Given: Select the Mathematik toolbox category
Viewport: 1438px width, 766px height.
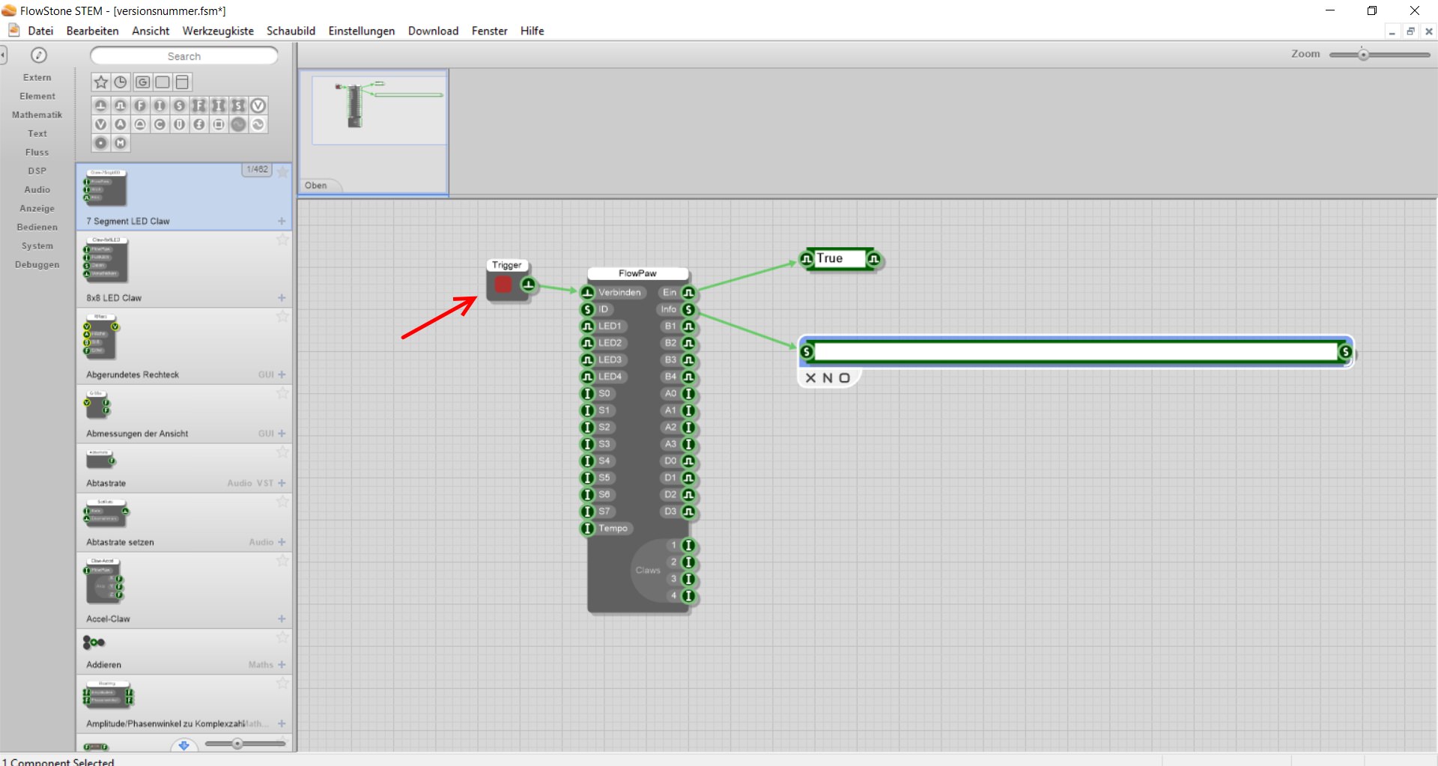Looking at the screenshot, I should [37, 115].
